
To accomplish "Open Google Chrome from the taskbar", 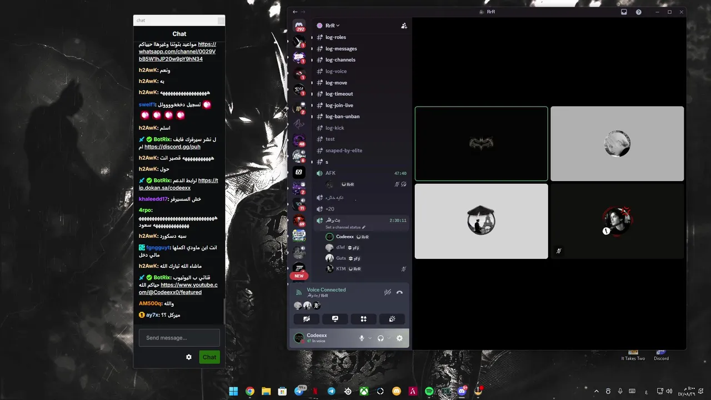I will click(250, 391).
